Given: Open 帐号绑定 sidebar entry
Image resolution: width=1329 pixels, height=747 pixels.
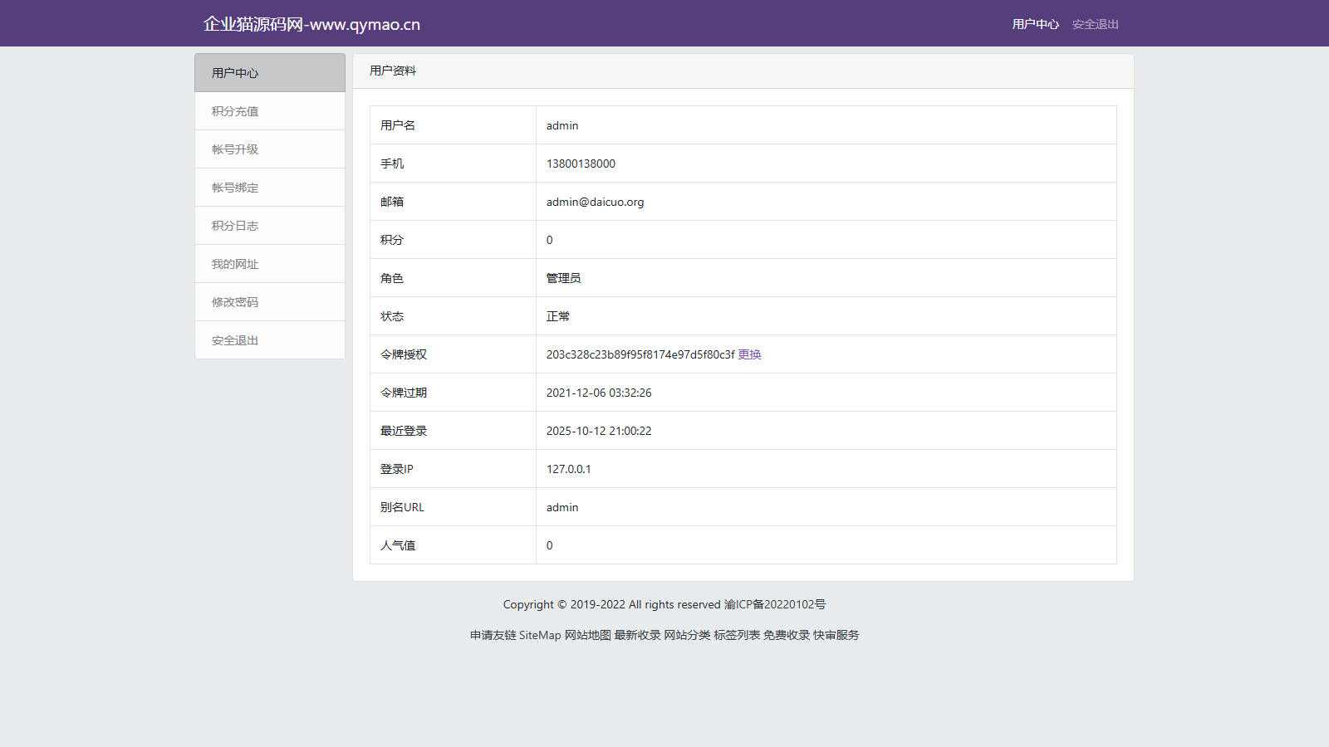Looking at the screenshot, I should tap(235, 188).
